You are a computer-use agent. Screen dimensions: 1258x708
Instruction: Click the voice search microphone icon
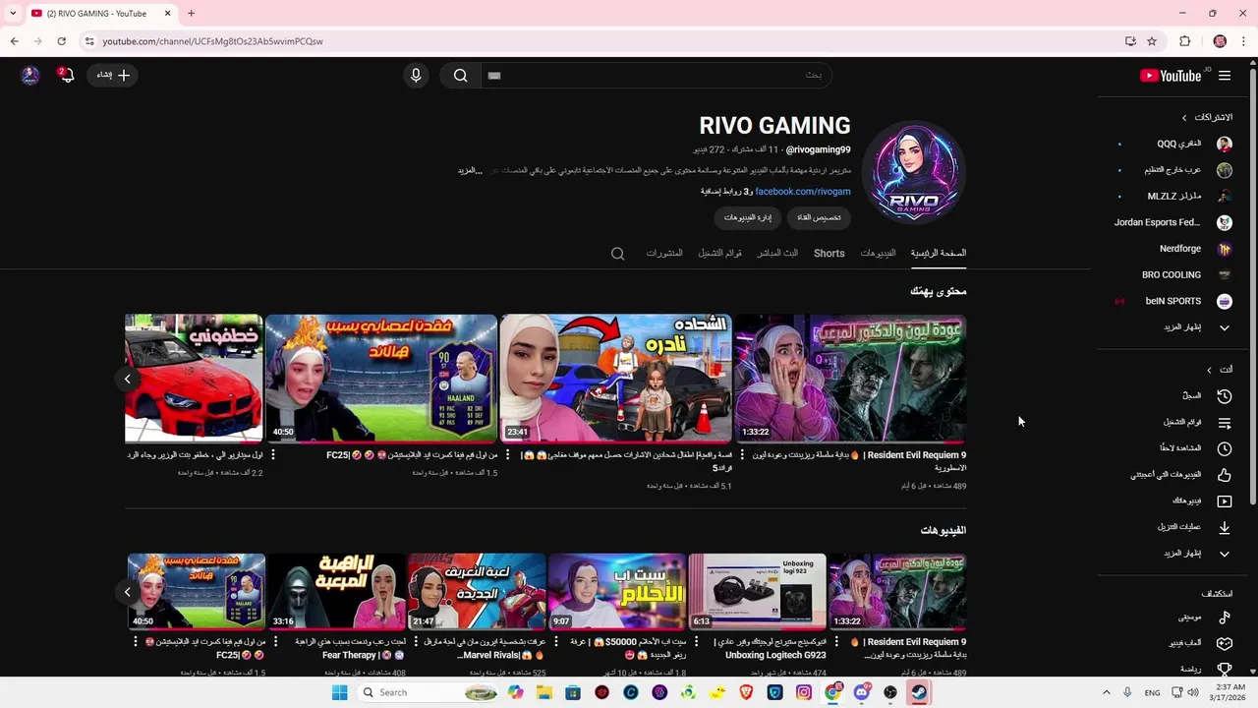tap(416, 76)
